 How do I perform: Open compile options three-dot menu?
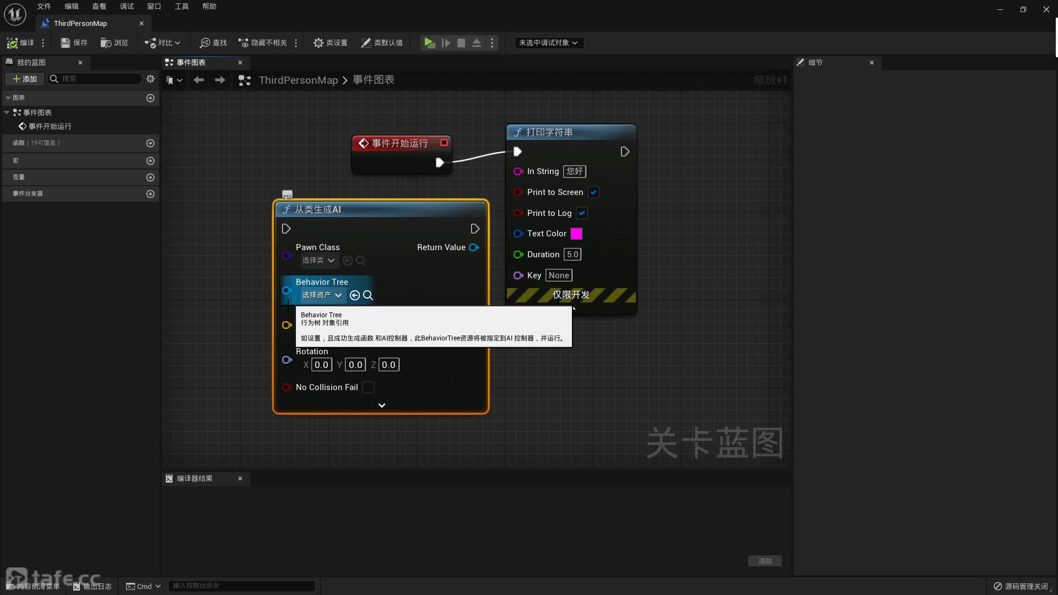click(43, 42)
